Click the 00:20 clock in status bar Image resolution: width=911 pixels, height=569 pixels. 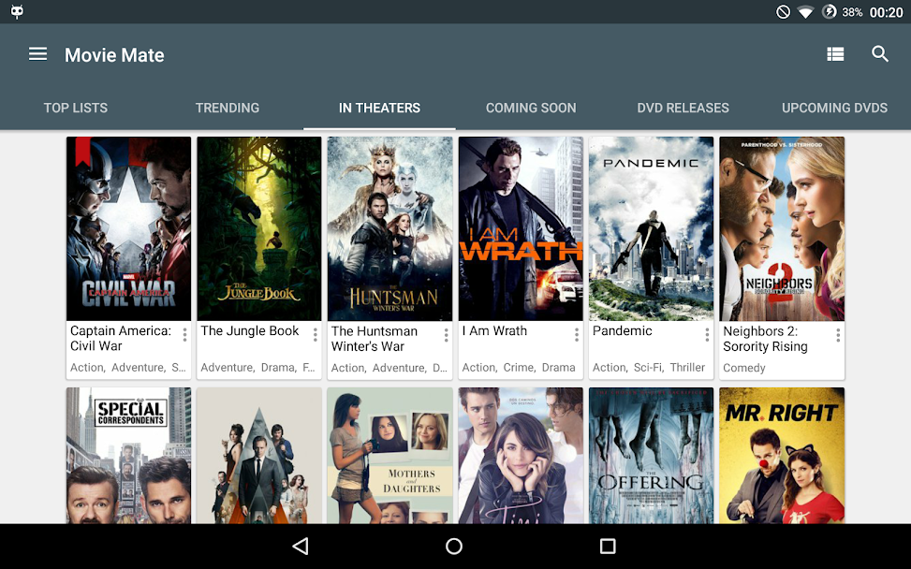(x=886, y=12)
